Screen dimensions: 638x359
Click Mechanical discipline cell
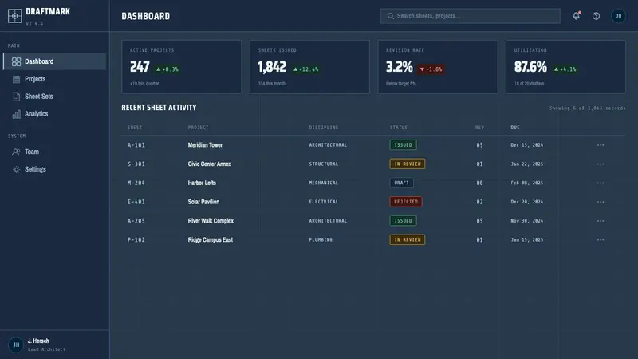[324, 183]
